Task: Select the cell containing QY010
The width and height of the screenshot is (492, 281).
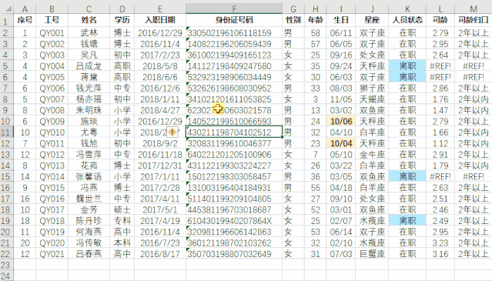Action: tap(52, 132)
